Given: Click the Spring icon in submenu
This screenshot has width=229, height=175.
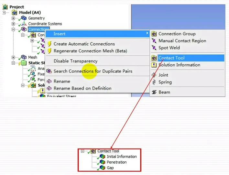Looking at the screenshot, I should pos(154,82).
